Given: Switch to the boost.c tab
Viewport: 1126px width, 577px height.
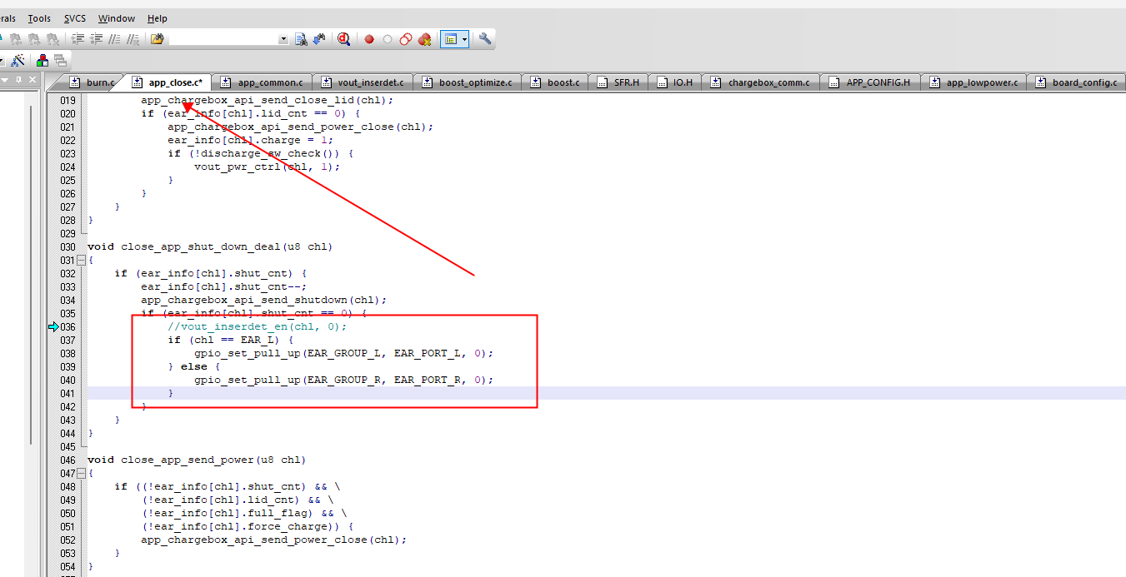Looking at the screenshot, I should [x=555, y=82].
